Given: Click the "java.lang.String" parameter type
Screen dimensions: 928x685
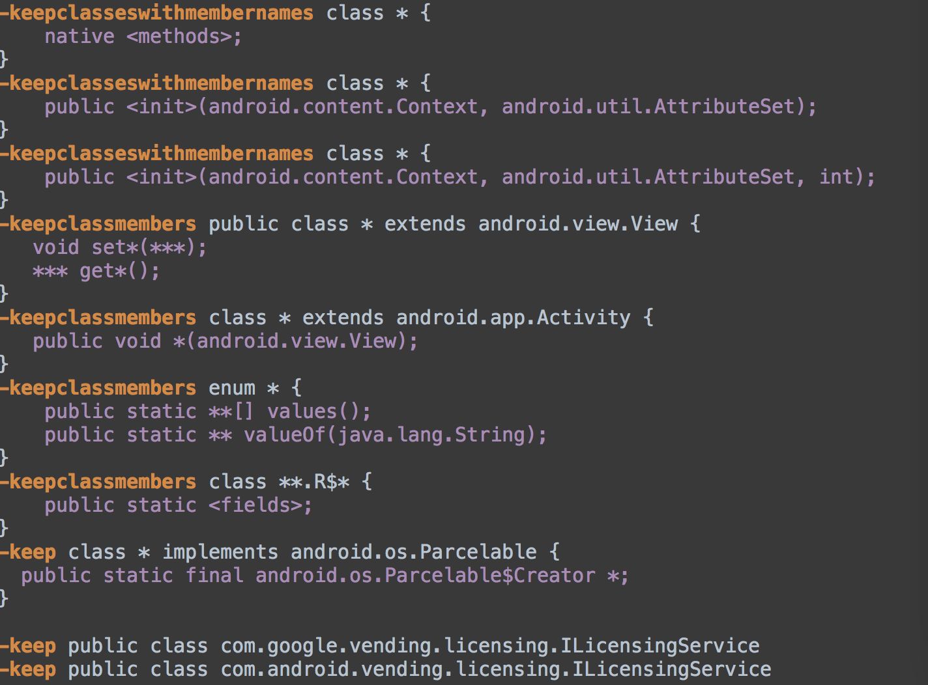Looking at the screenshot, I should [431, 435].
